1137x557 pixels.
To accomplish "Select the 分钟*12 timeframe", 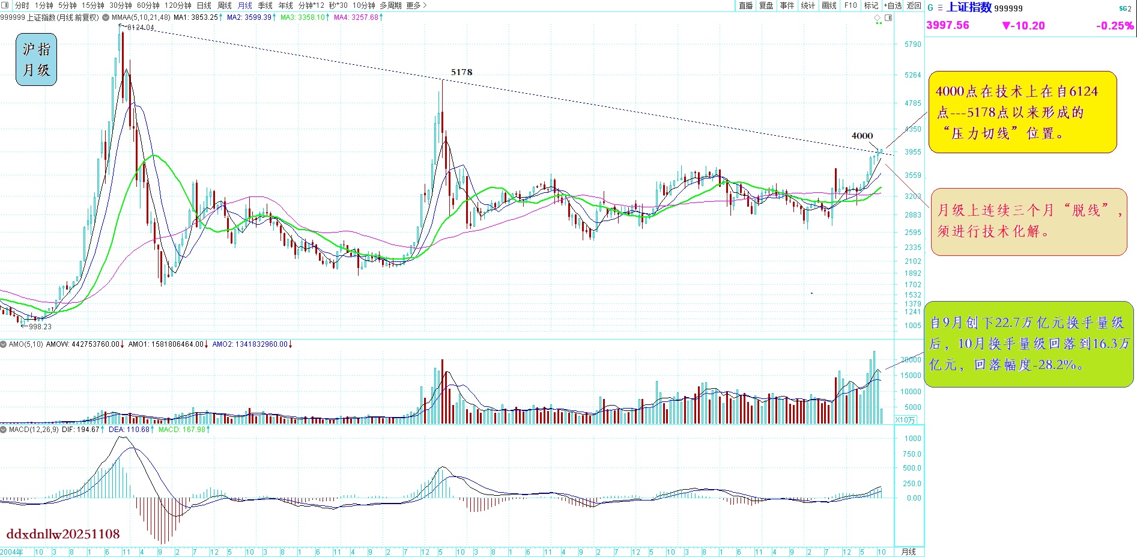I will [311, 5].
